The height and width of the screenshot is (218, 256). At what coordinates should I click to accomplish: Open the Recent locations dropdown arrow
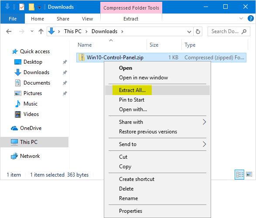32,31
